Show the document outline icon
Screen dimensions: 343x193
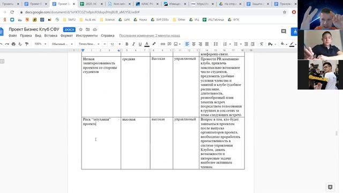pyautogui.click(x=2, y=61)
